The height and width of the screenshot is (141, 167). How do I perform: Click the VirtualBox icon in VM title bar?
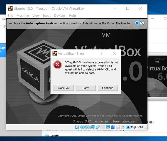[10, 9]
